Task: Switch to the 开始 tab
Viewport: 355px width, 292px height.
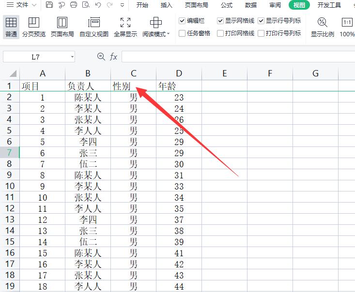Action: 142,5
